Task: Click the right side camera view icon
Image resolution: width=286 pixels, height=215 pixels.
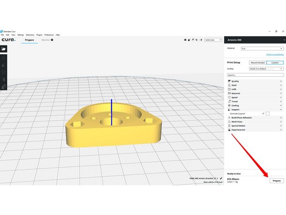Action: pyautogui.click(x=201, y=40)
